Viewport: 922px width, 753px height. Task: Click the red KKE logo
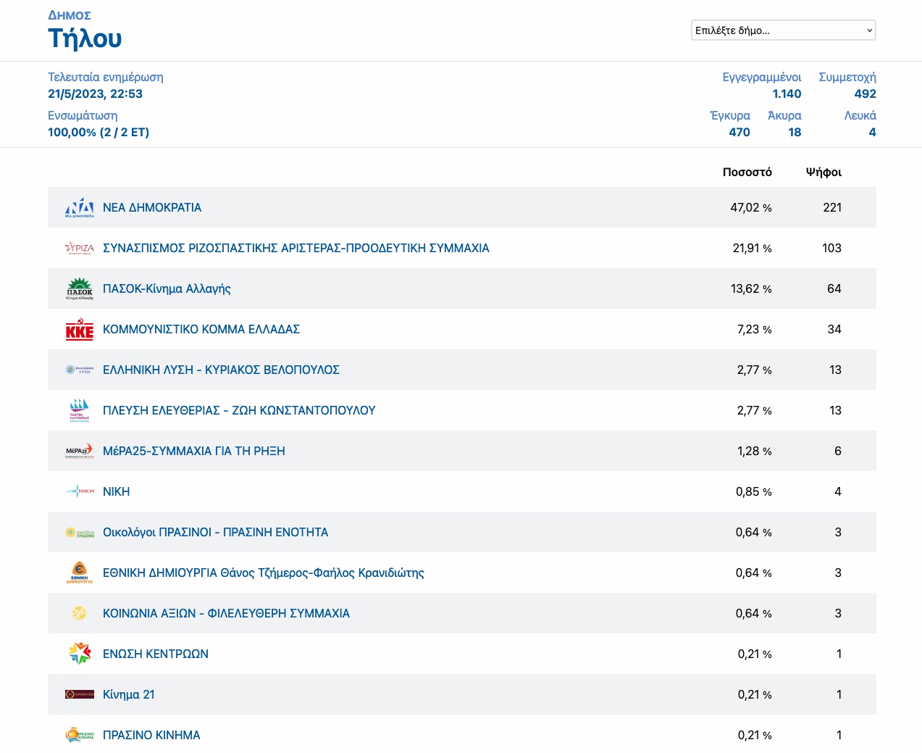[80, 329]
